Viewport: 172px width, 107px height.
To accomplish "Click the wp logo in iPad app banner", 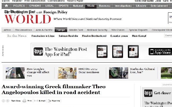I will tap(38, 51).
